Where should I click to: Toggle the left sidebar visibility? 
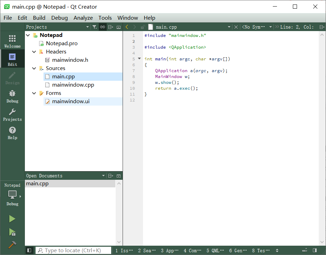pos(29,250)
